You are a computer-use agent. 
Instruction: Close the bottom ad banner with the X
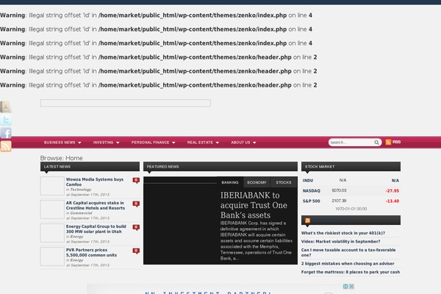tap(351, 287)
